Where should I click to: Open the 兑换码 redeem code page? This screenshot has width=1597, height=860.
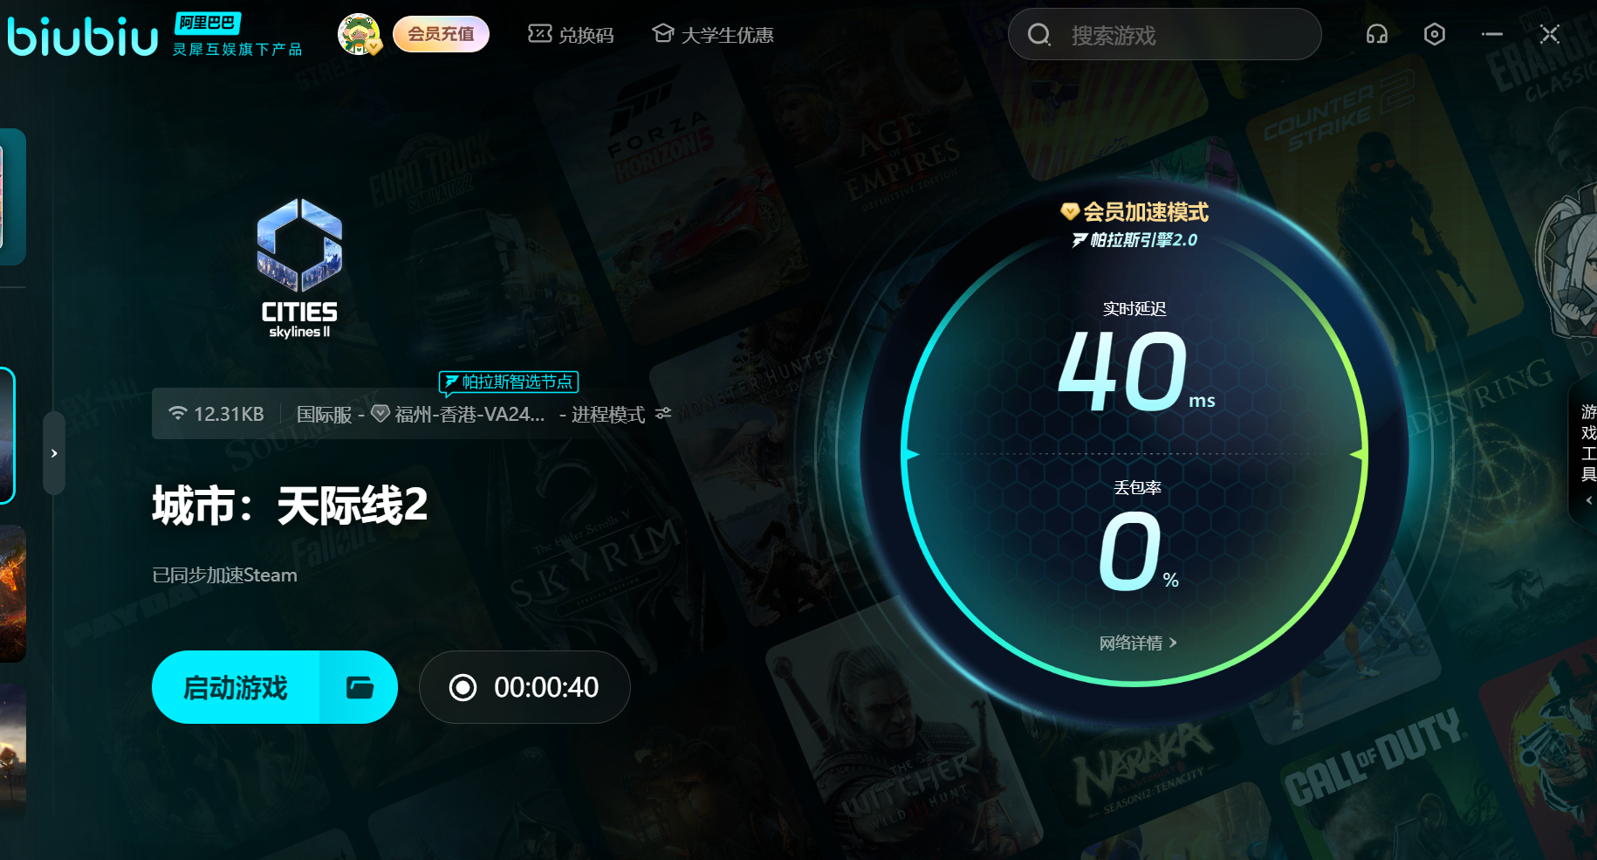point(571,35)
